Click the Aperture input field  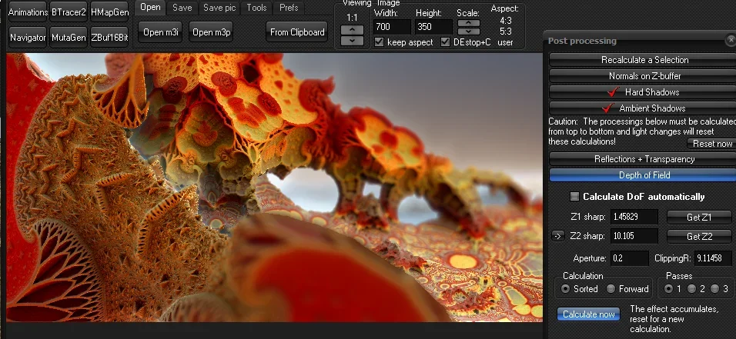point(629,258)
